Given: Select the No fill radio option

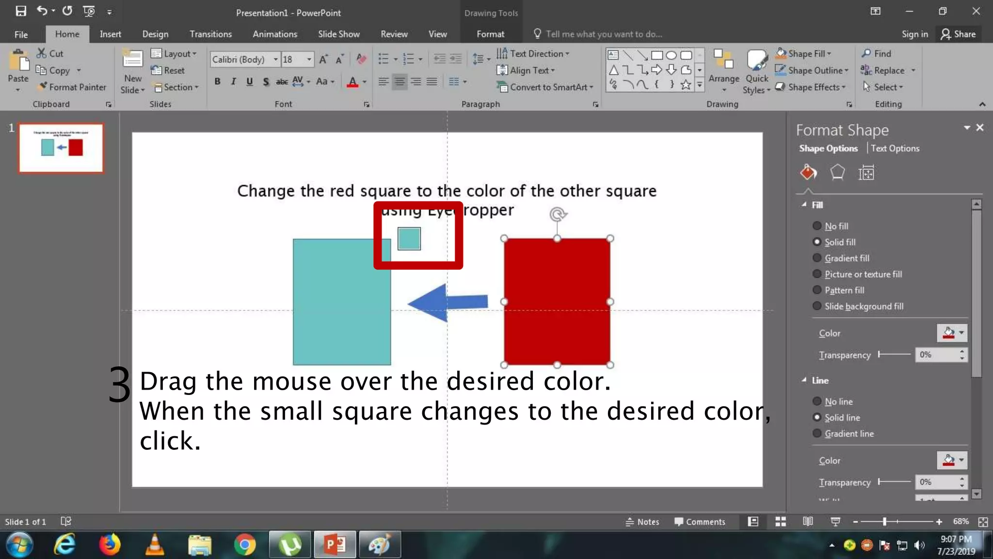Looking at the screenshot, I should click(817, 226).
